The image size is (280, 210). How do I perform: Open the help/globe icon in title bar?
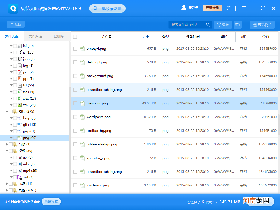(229, 8)
